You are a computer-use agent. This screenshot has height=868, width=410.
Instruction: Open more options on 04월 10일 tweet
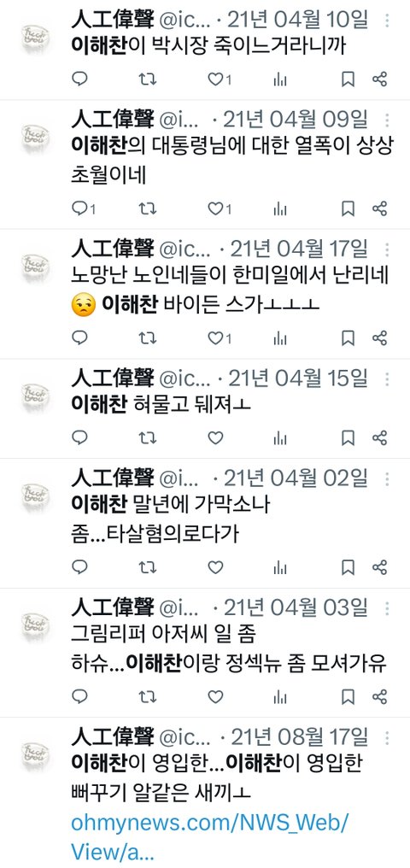[387, 20]
